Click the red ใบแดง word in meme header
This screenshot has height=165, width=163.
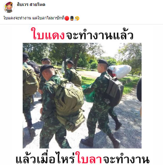[48, 34]
